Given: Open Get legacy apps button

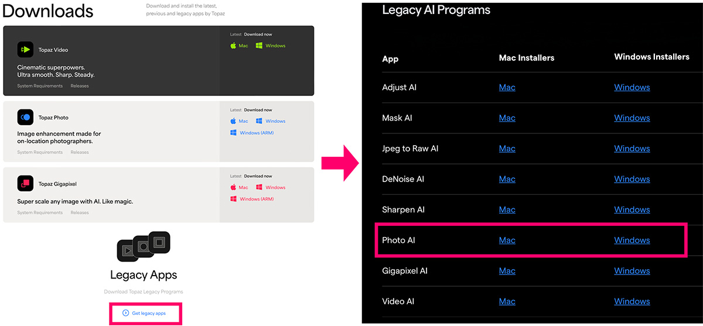Looking at the screenshot, I should (144, 313).
